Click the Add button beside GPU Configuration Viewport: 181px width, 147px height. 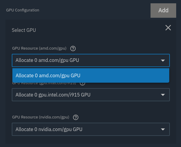pyautogui.click(x=163, y=11)
